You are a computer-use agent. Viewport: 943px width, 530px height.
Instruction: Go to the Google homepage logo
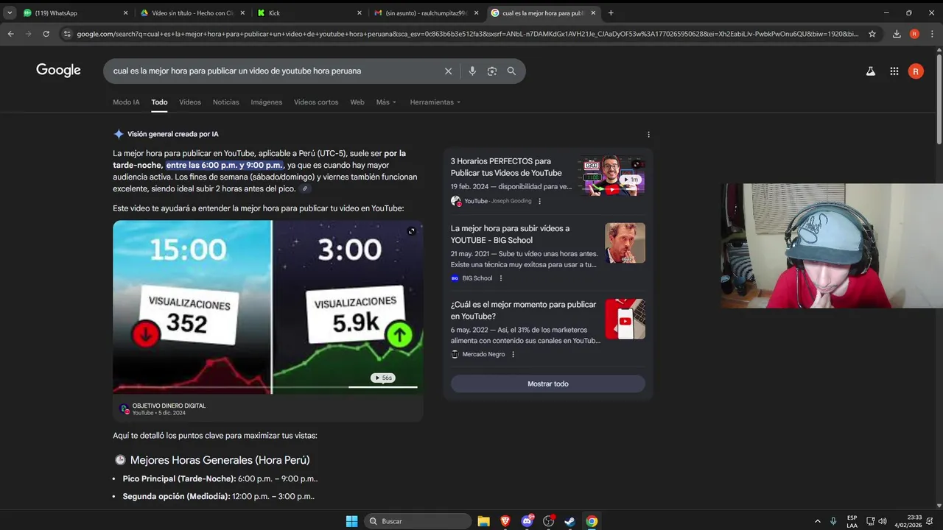pyautogui.click(x=58, y=71)
